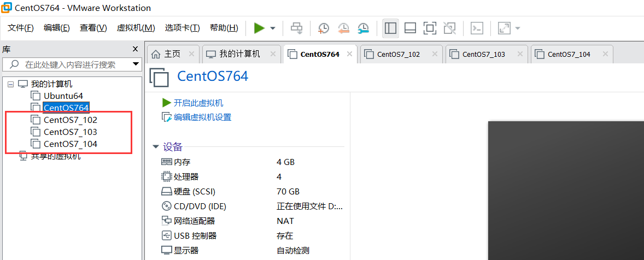Select 我的计算机 in the library tree
The height and width of the screenshot is (260, 644).
(x=52, y=84)
